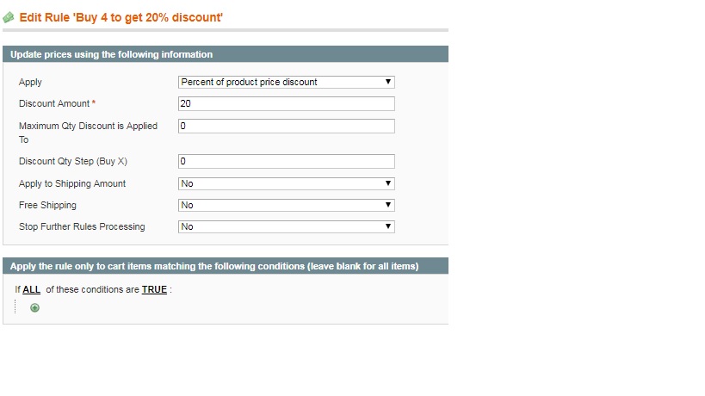Click the ALL condition aggregator link
Image resolution: width=705 pixels, height=396 pixels.
32,290
